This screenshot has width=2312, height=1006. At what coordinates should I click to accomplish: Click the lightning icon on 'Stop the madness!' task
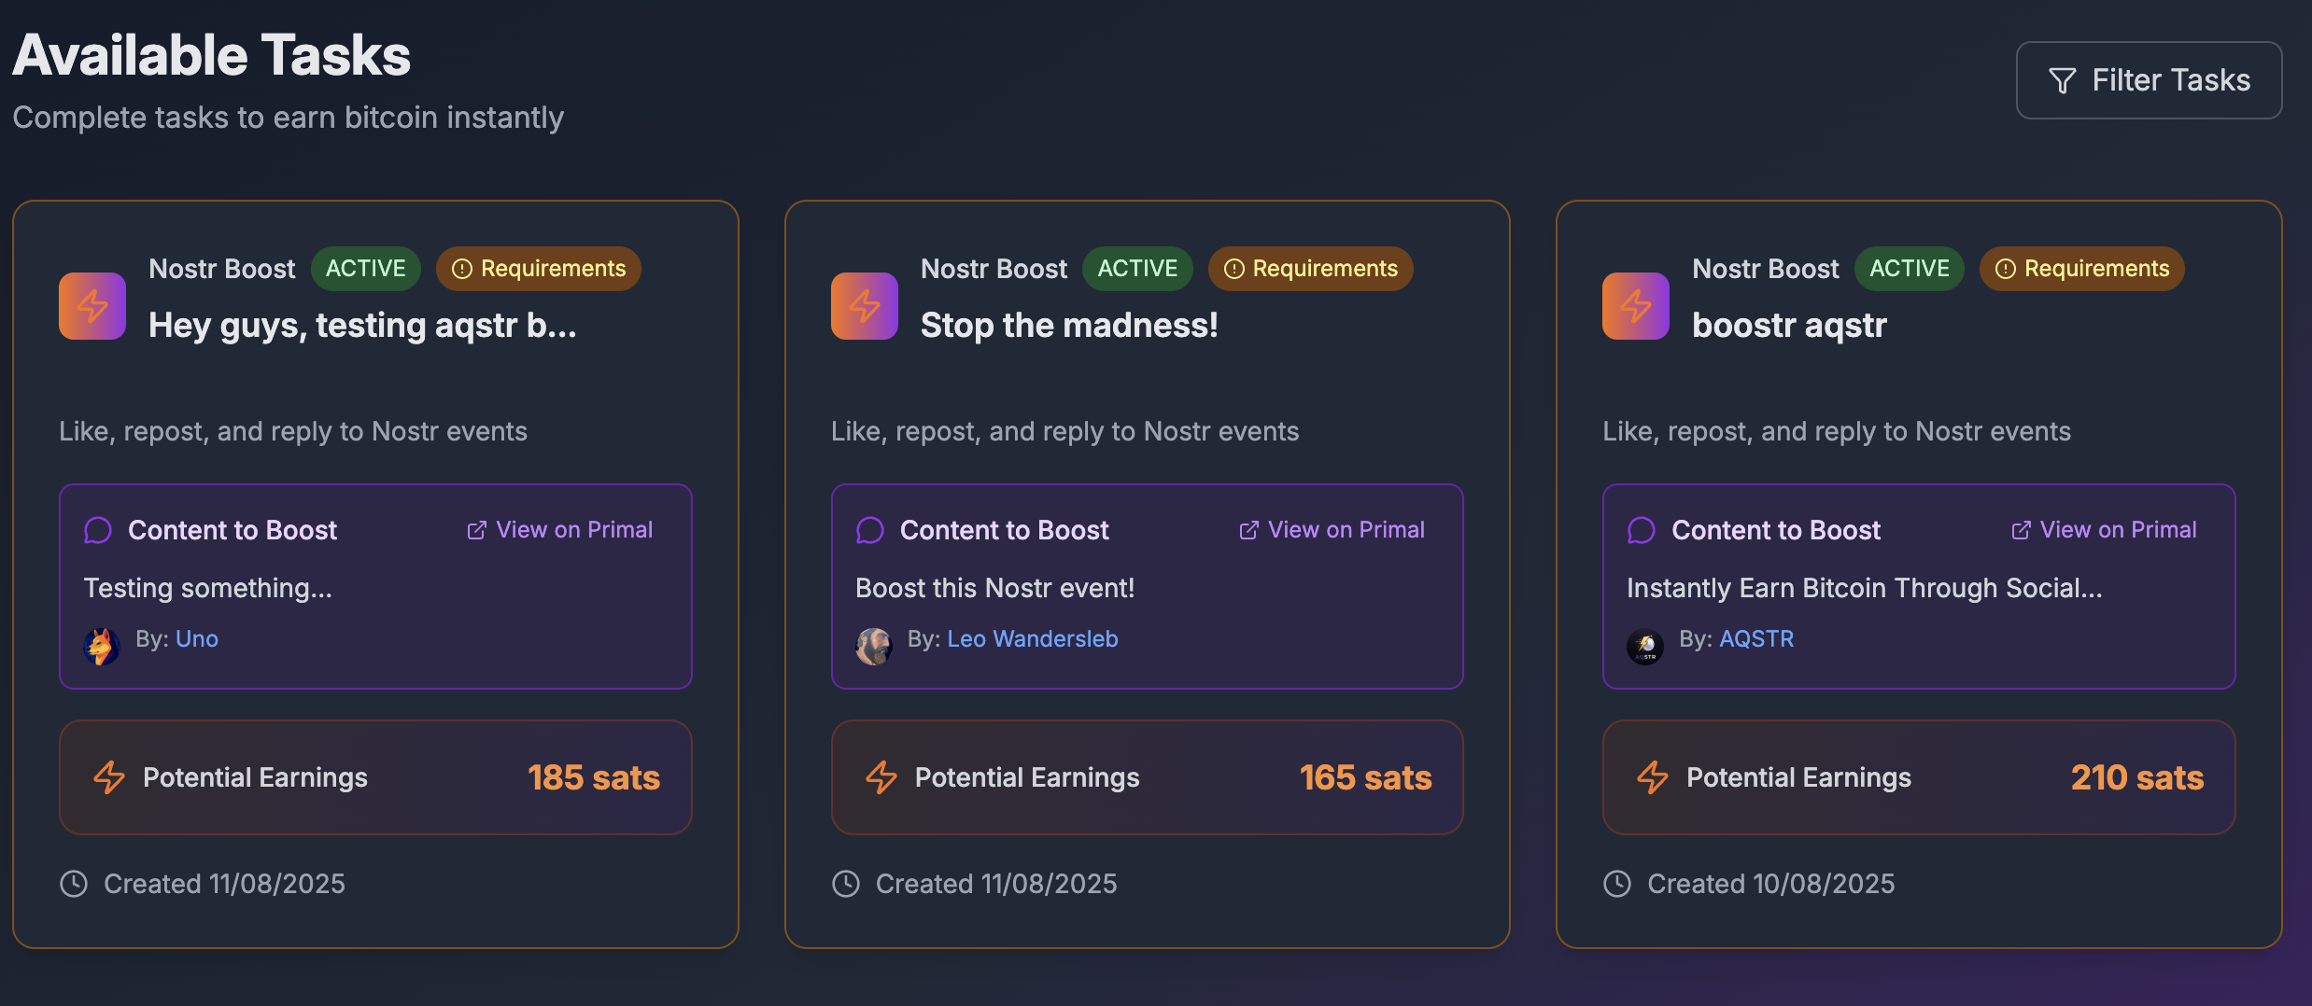point(865,306)
